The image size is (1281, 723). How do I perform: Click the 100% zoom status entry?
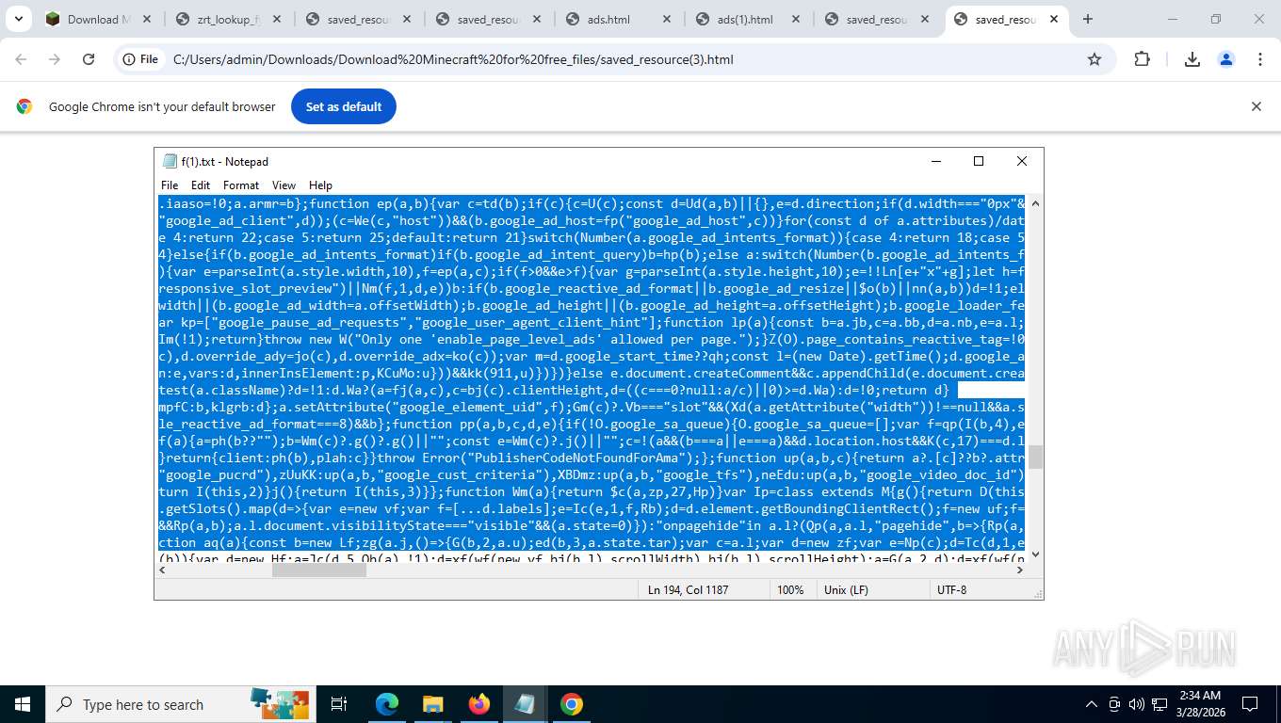[790, 589]
